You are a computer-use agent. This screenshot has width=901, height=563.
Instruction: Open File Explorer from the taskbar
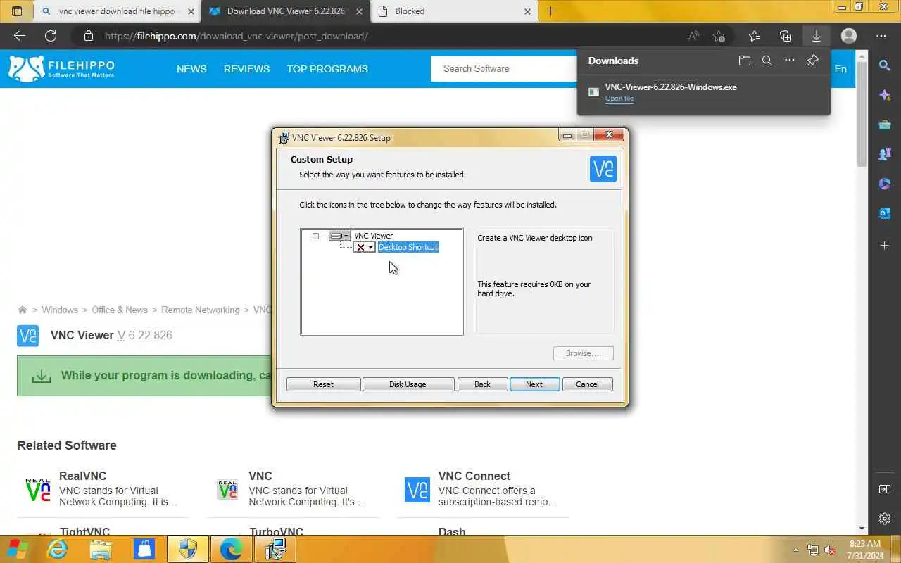click(101, 549)
